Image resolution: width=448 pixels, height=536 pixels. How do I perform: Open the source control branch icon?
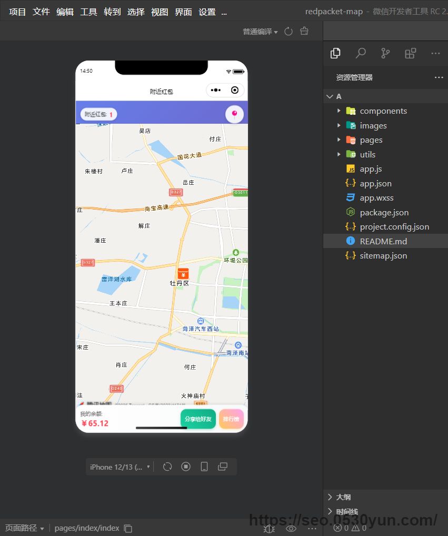pos(385,53)
